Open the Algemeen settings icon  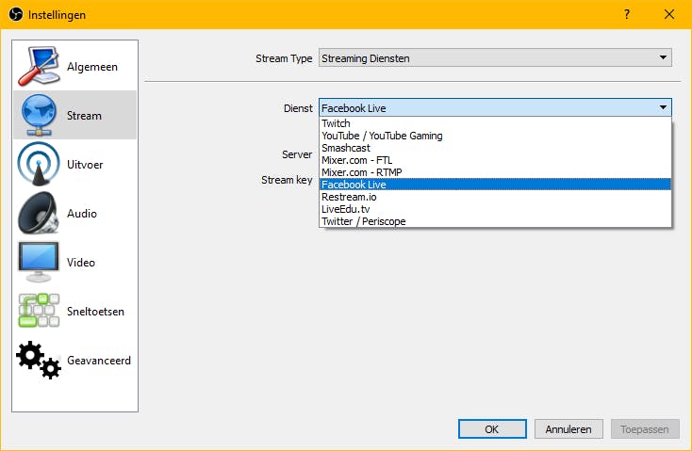(x=39, y=66)
